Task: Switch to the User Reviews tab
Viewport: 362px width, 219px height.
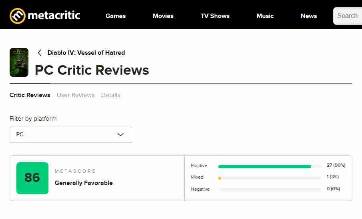Action: click(x=76, y=95)
